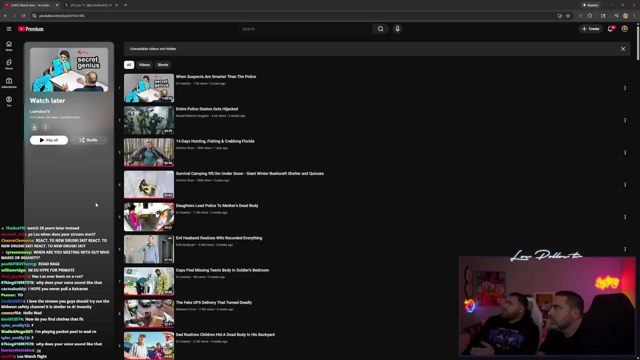Image resolution: width=640 pixels, height=360 pixels.
Task: Open the browser extensions puzzle icon
Action: coord(589,15)
